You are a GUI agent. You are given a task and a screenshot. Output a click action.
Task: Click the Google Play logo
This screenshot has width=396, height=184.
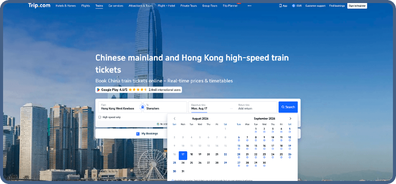98,89
